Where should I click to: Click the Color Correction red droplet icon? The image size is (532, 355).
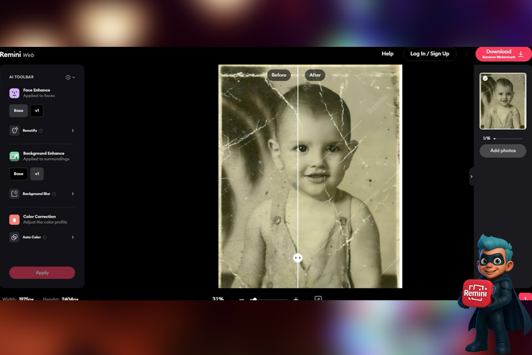pos(14,219)
